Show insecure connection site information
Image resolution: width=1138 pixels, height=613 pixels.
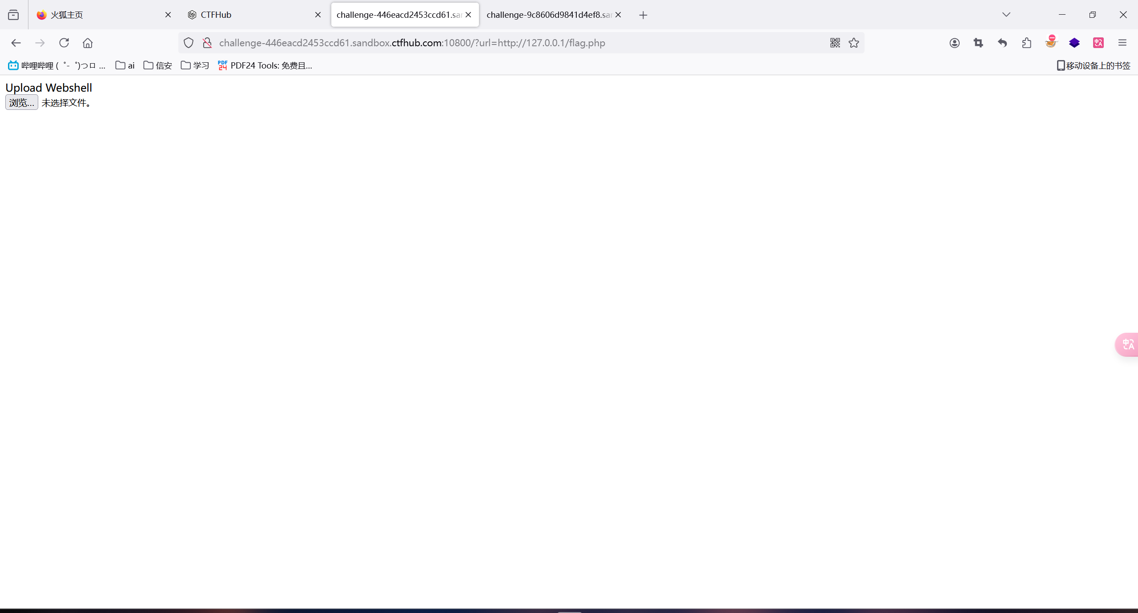[x=207, y=43]
